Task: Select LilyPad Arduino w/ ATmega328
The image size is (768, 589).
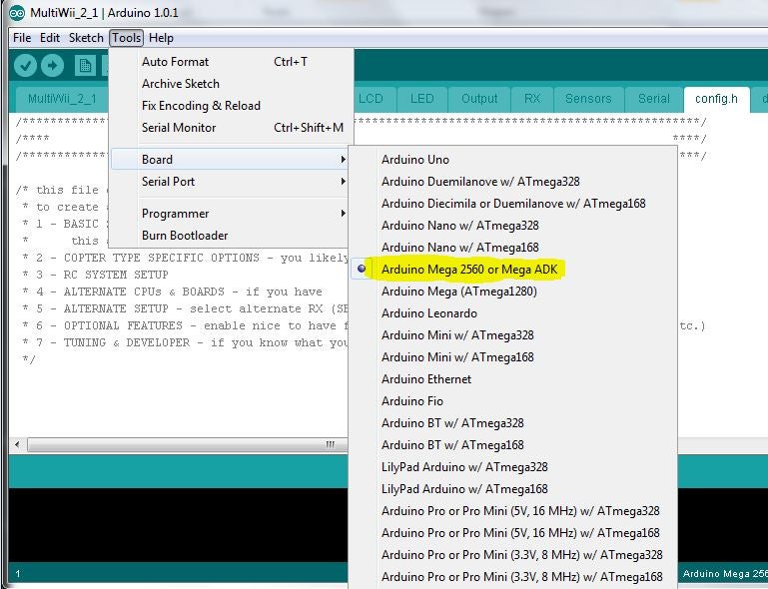Action: point(513,467)
